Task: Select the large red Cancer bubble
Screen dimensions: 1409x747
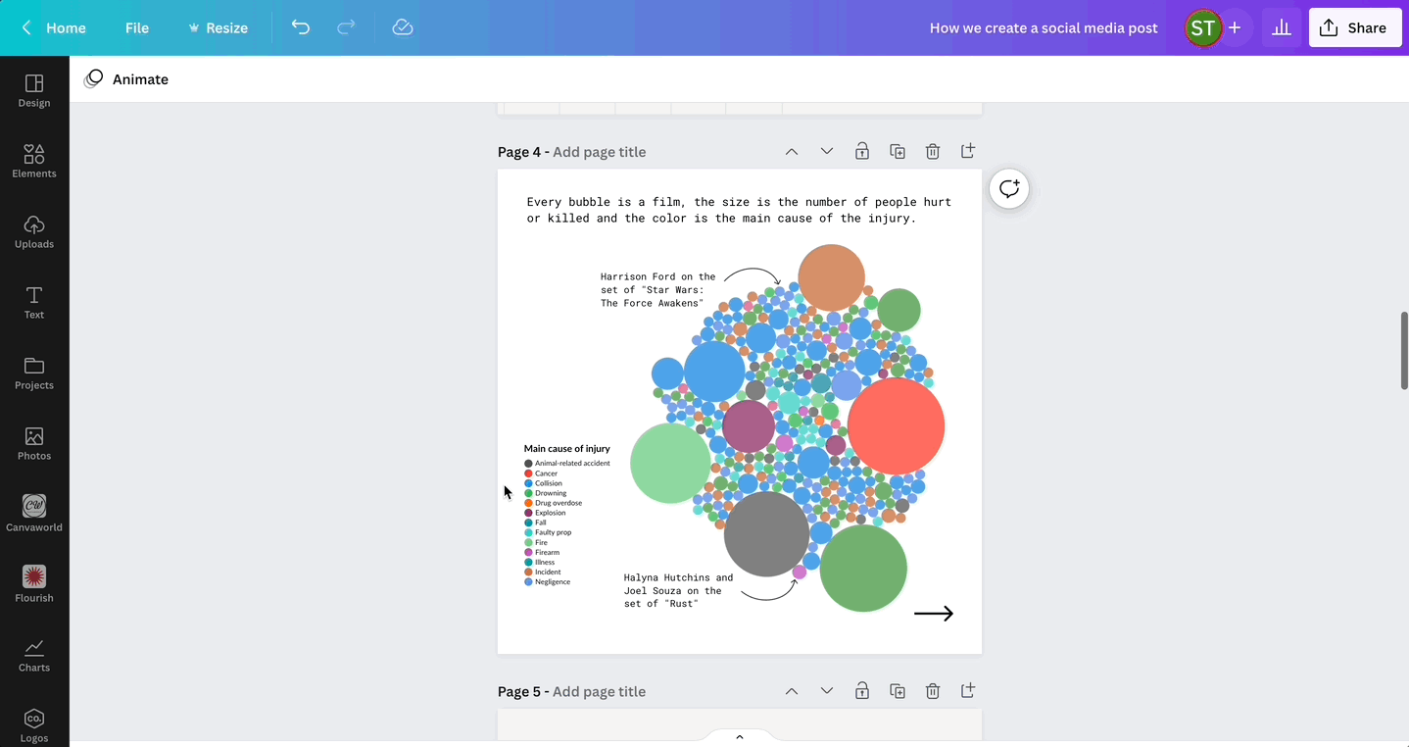Action: pos(896,426)
